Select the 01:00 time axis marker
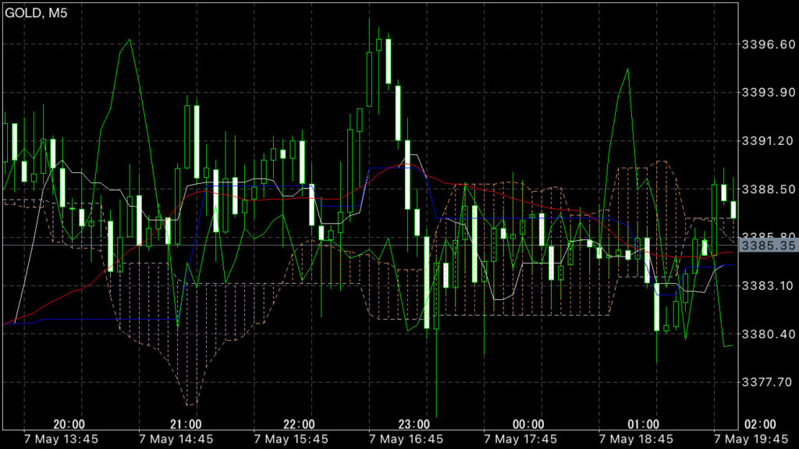 pos(644,424)
